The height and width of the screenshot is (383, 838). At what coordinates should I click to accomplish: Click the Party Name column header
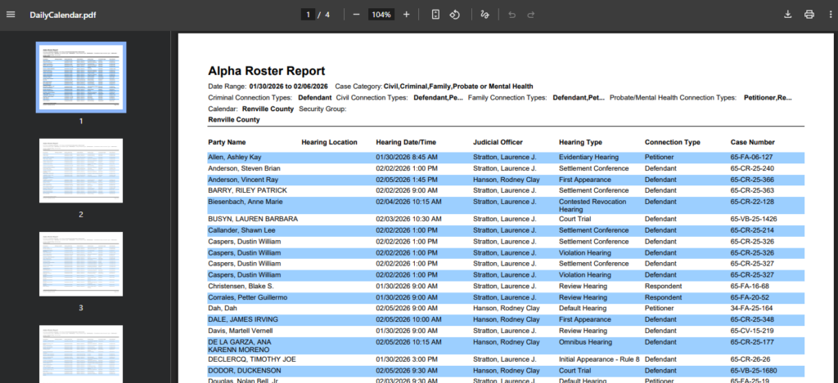tap(227, 142)
